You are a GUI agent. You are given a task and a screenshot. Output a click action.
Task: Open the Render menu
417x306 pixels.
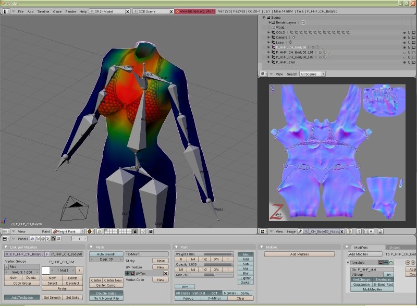tap(70, 11)
